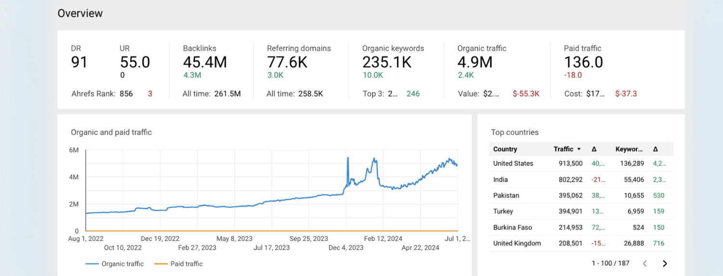
Task: Select India in the Top countries table
Action: pyautogui.click(x=500, y=180)
